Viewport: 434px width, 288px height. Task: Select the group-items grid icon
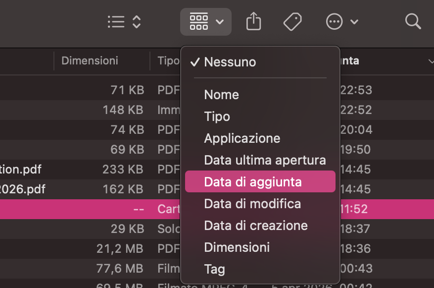coord(199,21)
